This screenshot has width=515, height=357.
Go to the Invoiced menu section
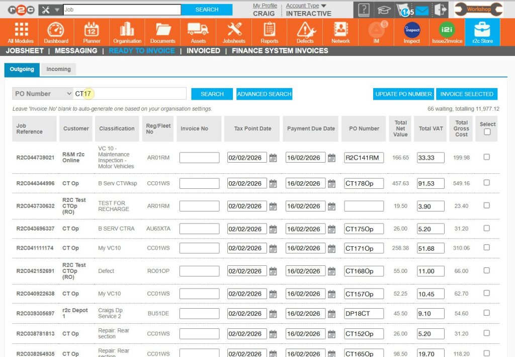(203, 51)
